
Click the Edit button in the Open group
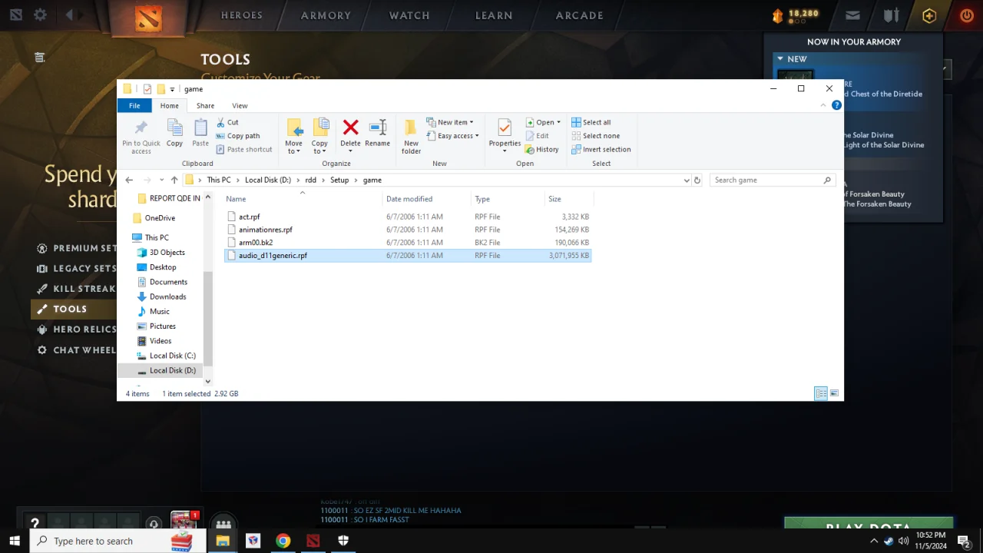[537, 136]
